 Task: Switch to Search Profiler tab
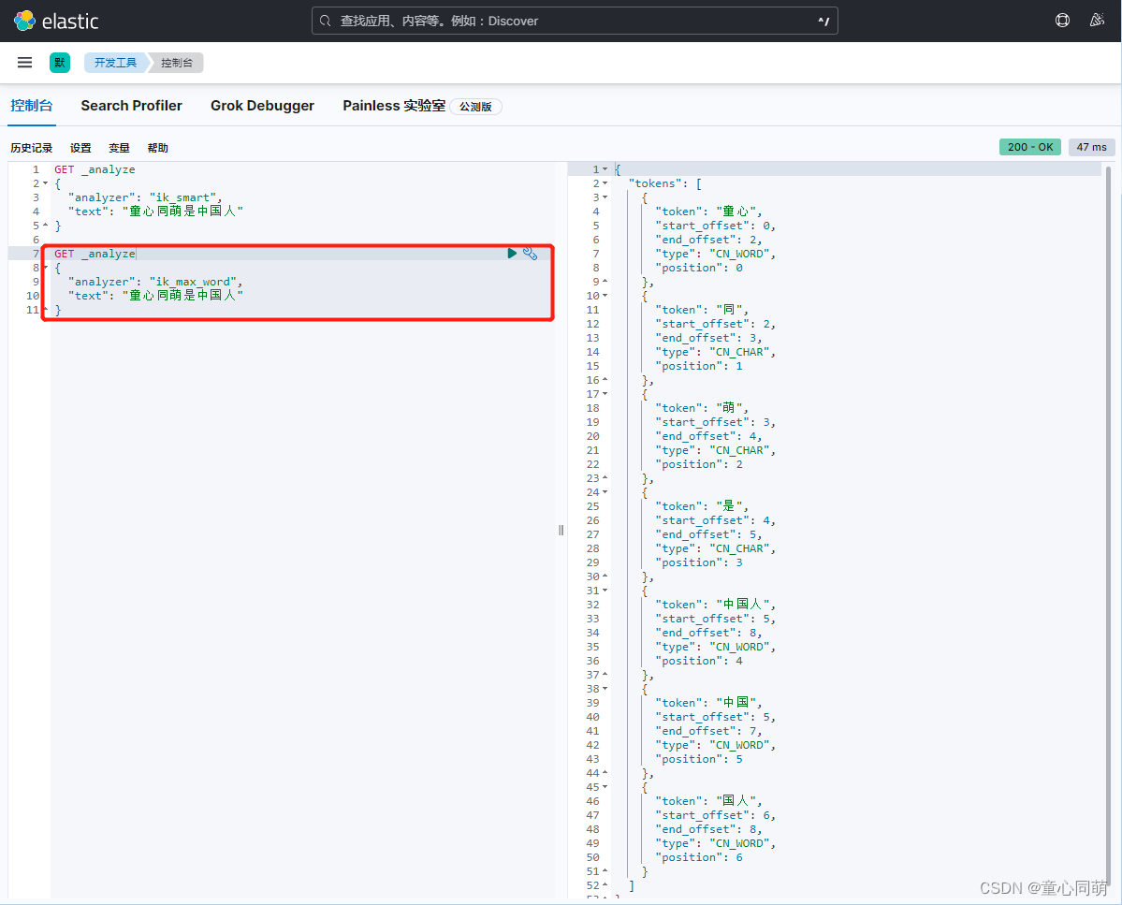click(x=132, y=106)
